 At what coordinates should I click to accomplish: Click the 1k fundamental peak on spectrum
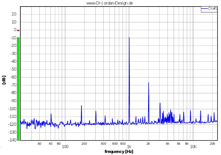[129, 38]
